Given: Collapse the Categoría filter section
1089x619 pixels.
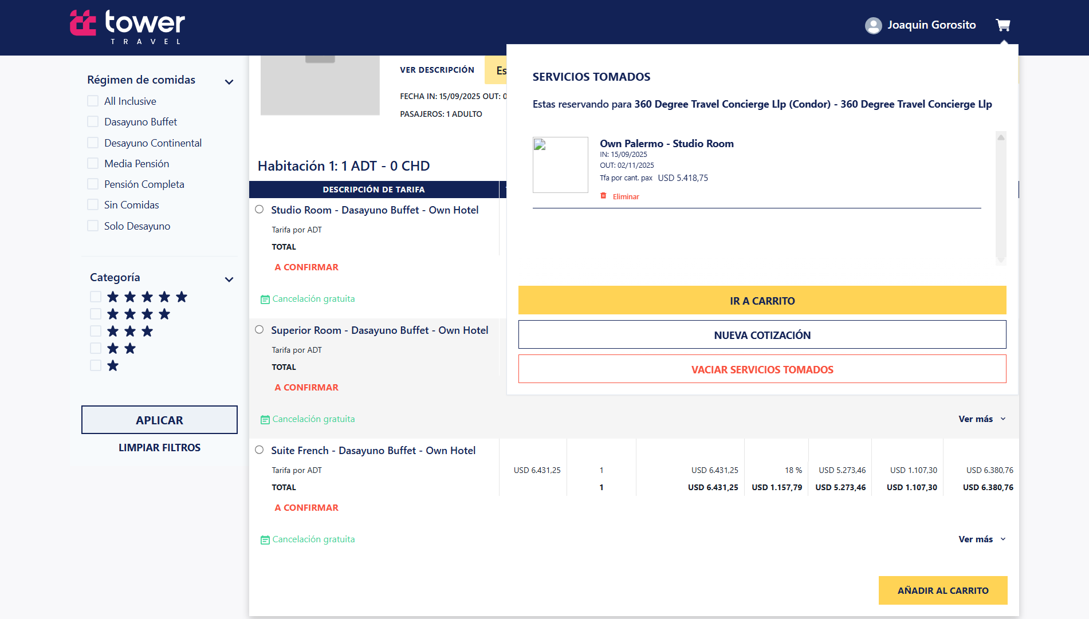Looking at the screenshot, I should 229,279.
